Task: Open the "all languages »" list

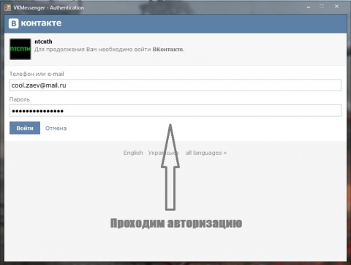Action: coord(206,153)
